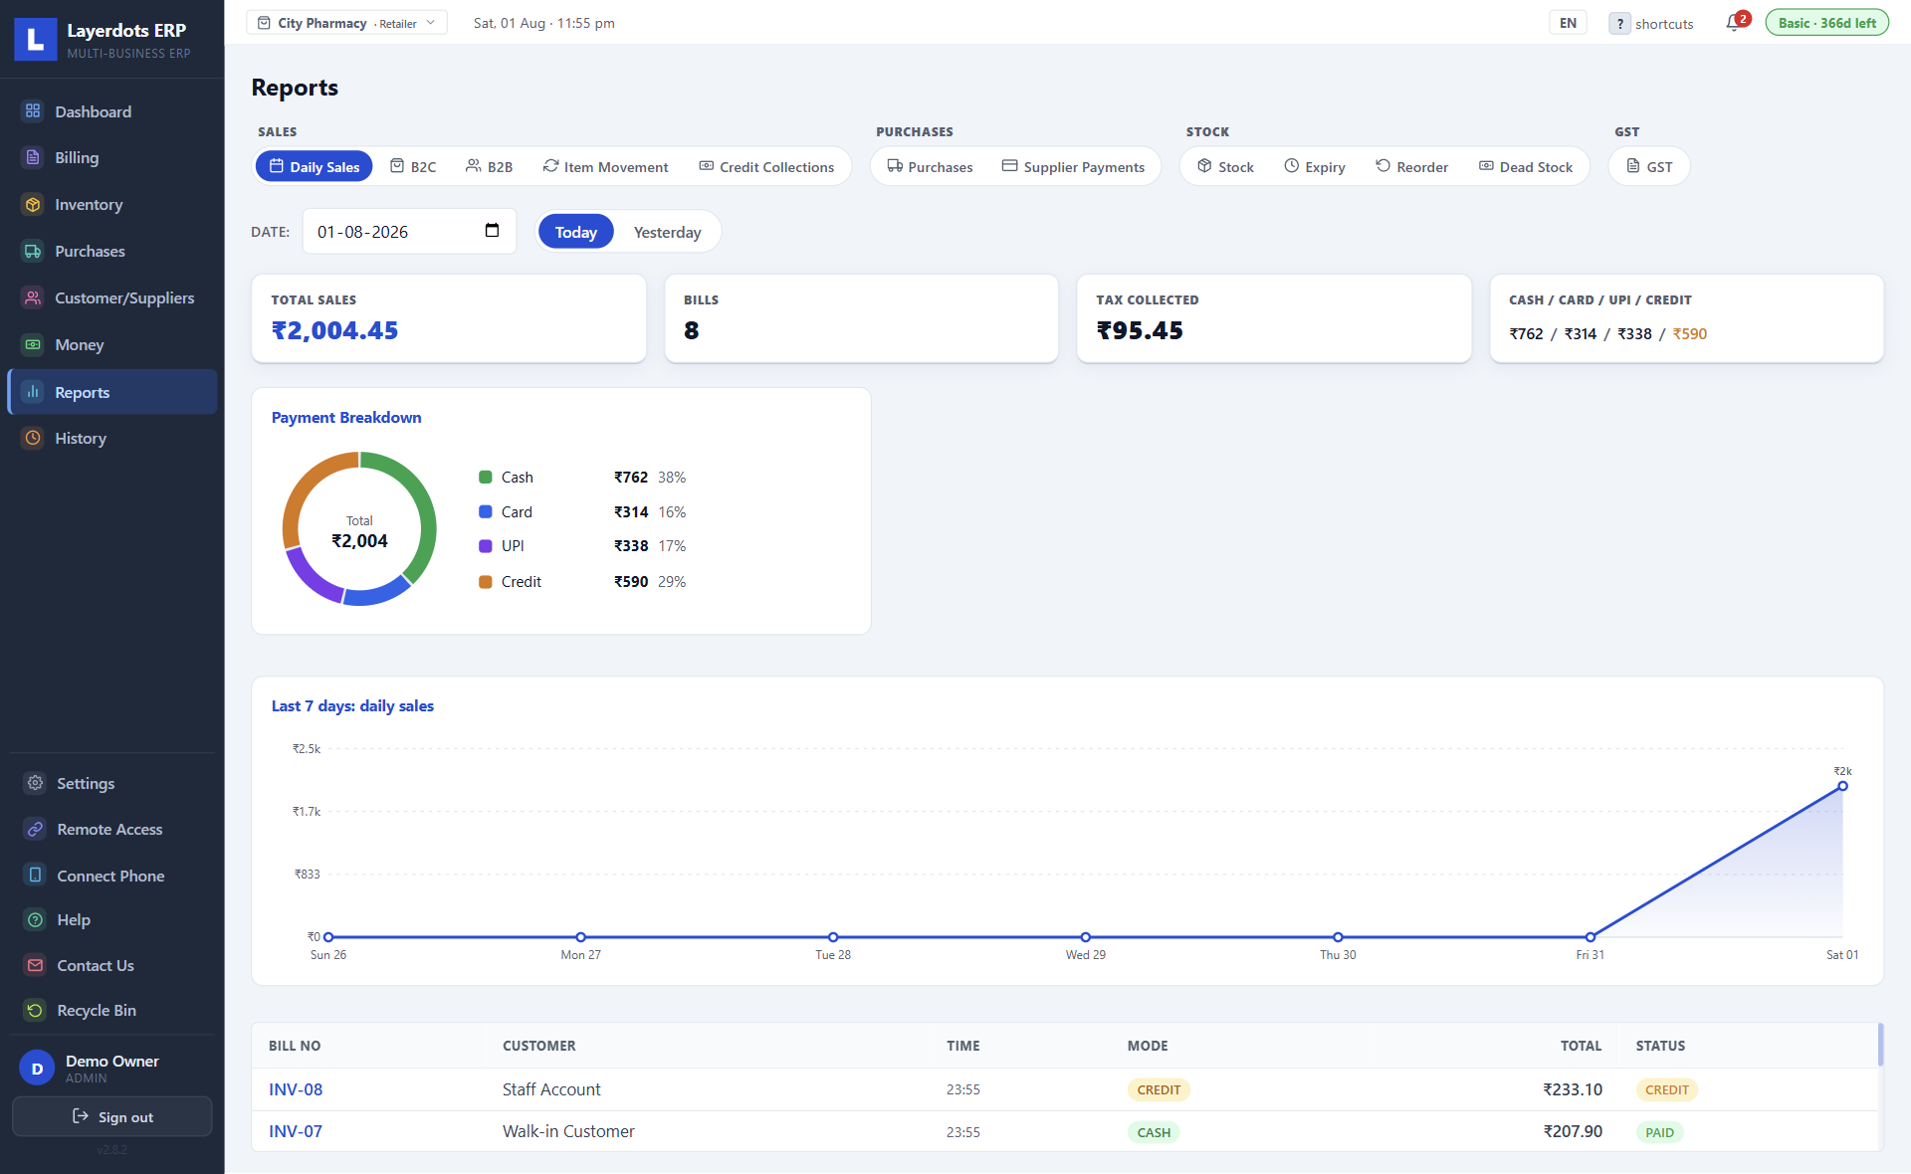Click the blue Card legend swatch
This screenshot has height=1174, width=1911.
486,511
